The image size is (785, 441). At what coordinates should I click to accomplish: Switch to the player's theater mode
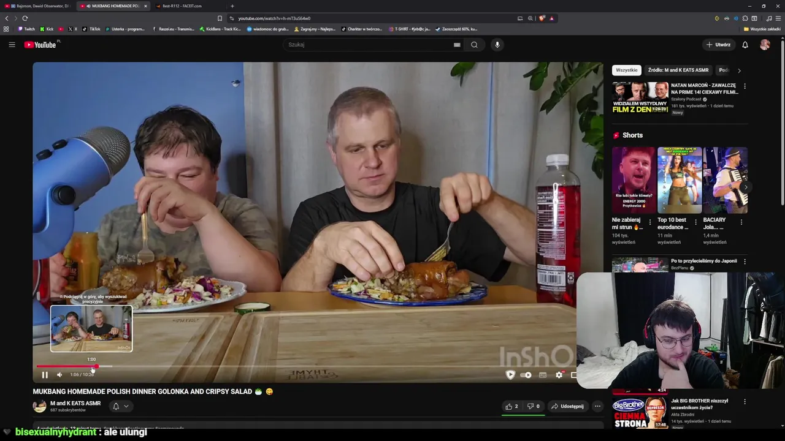tap(573, 375)
